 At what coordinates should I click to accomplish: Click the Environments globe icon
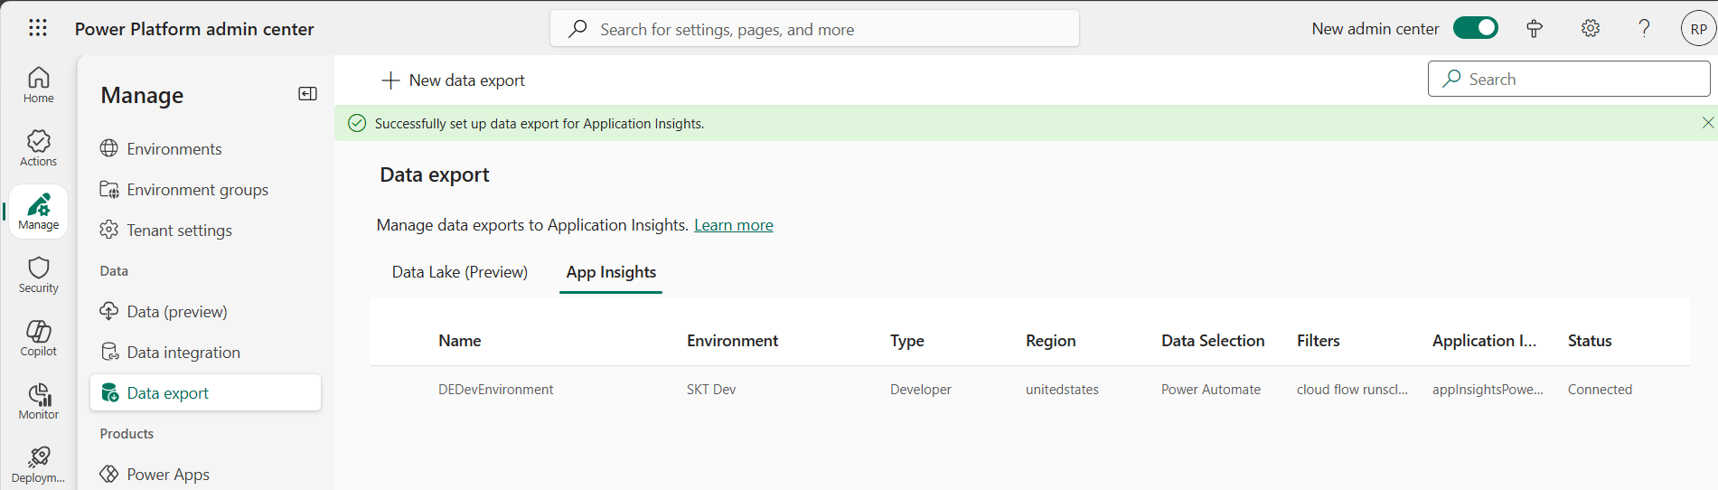(109, 148)
